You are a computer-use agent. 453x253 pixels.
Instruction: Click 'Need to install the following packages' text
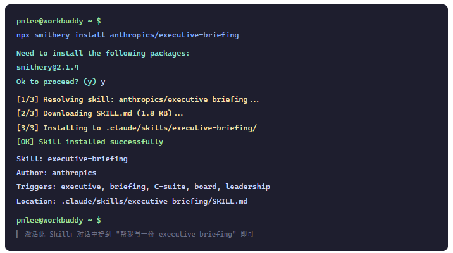click(103, 53)
